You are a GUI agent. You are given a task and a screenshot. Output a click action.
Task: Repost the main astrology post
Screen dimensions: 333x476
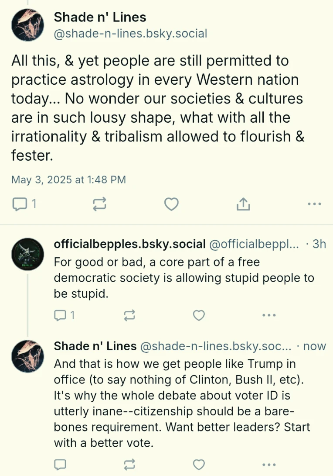[x=99, y=204]
